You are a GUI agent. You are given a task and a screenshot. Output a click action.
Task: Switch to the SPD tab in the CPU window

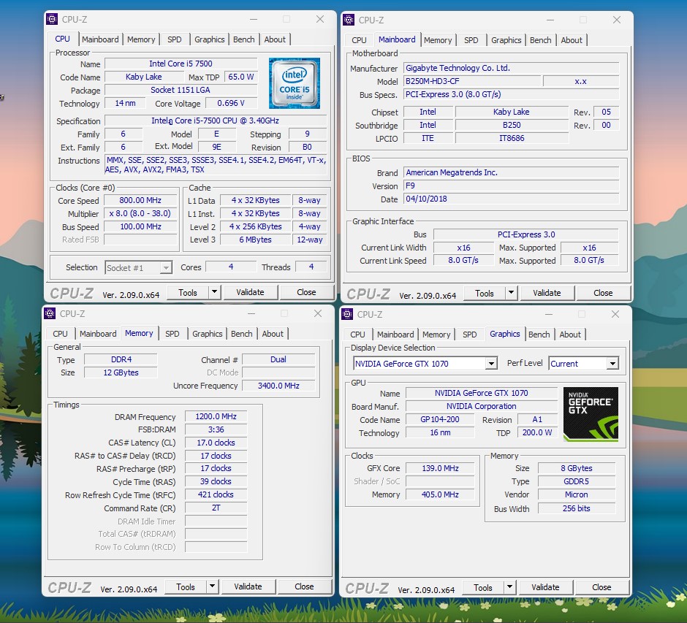[x=175, y=39]
